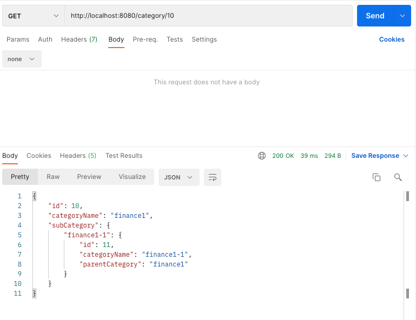Image resolution: width=416 pixels, height=320 pixels.
Task: Click the 294 B response size
Action: coord(333,156)
